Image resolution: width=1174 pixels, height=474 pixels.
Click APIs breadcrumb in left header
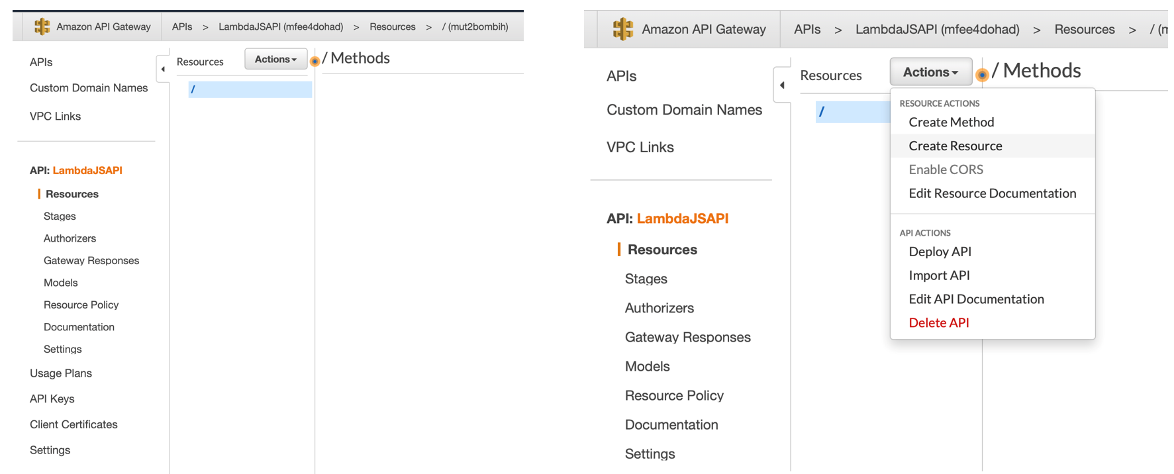coord(182,26)
